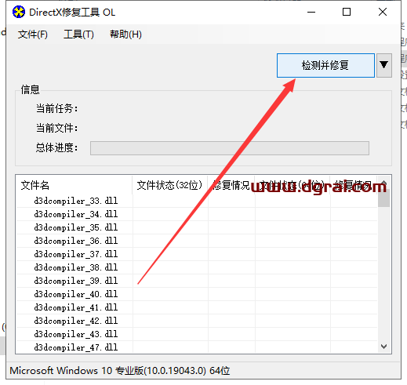This screenshot has height=385, width=407.
Task: Click the 文件名 column header
Action: pyautogui.click(x=74, y=185)
